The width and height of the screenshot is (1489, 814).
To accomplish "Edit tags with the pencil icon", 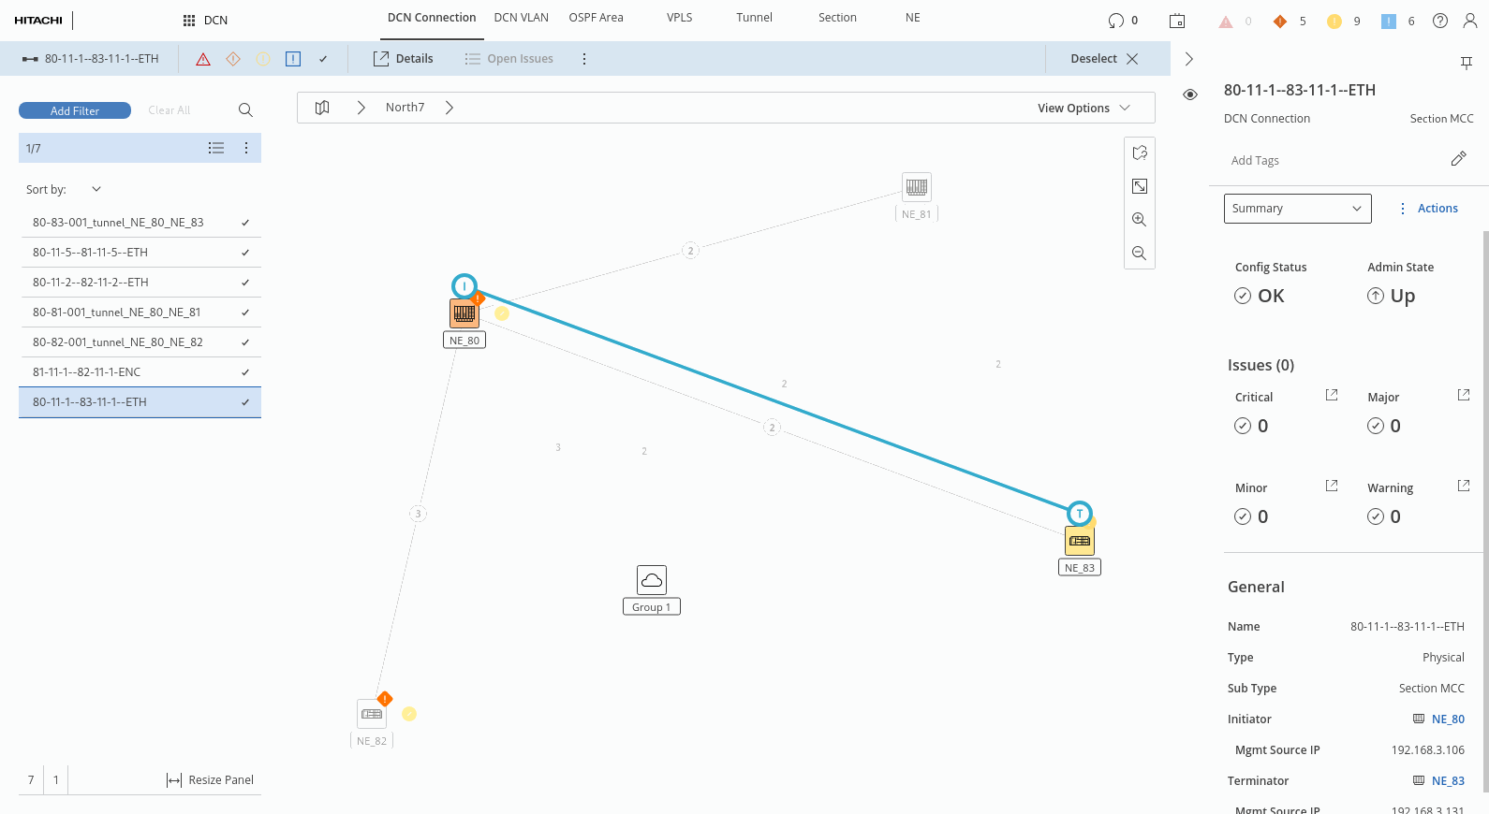I will point(1458,159).
